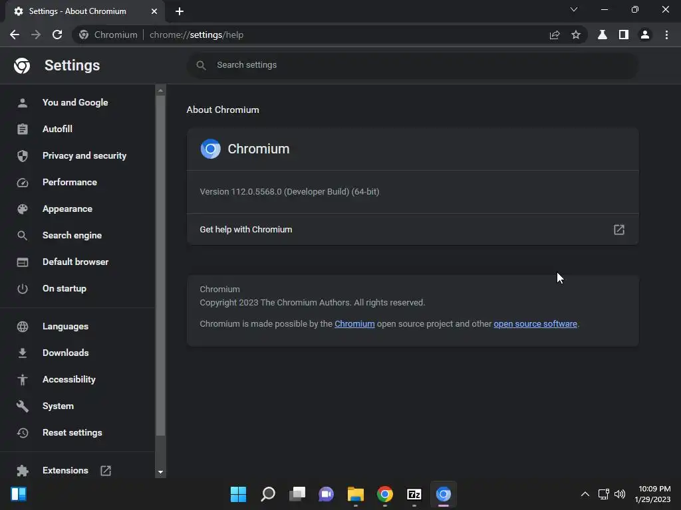Image resolution: width=681 pixels, height=510 pixels.
Task: Close the Settings - About Chromium tab
Action: [x=154, y=11]
